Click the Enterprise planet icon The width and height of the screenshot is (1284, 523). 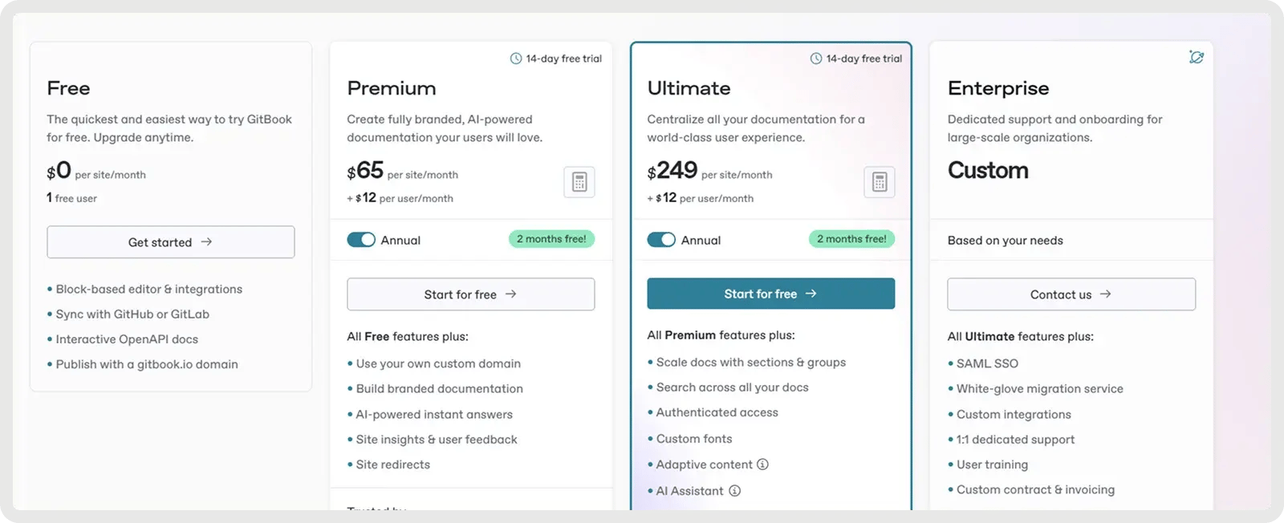(1196, 57)
